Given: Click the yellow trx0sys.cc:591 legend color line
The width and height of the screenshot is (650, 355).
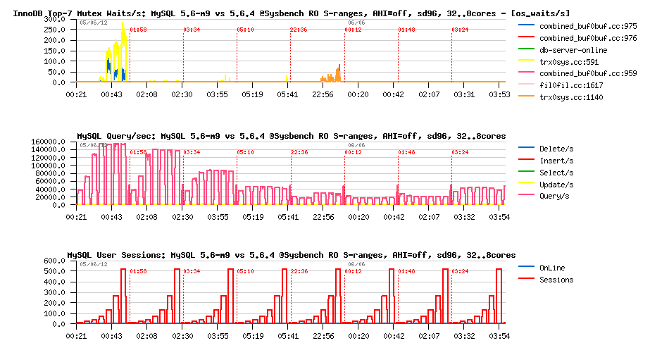Looking at the screenshot, I should click(527, 61).
